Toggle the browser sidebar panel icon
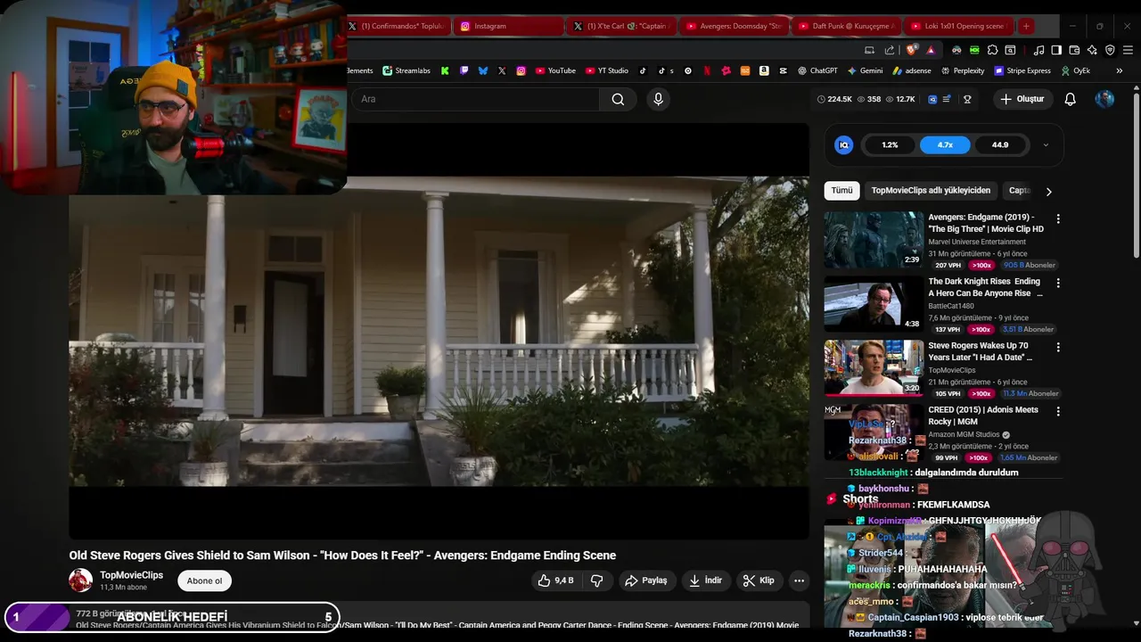This screenshot has height=642, width=1141. (1056, 50)
